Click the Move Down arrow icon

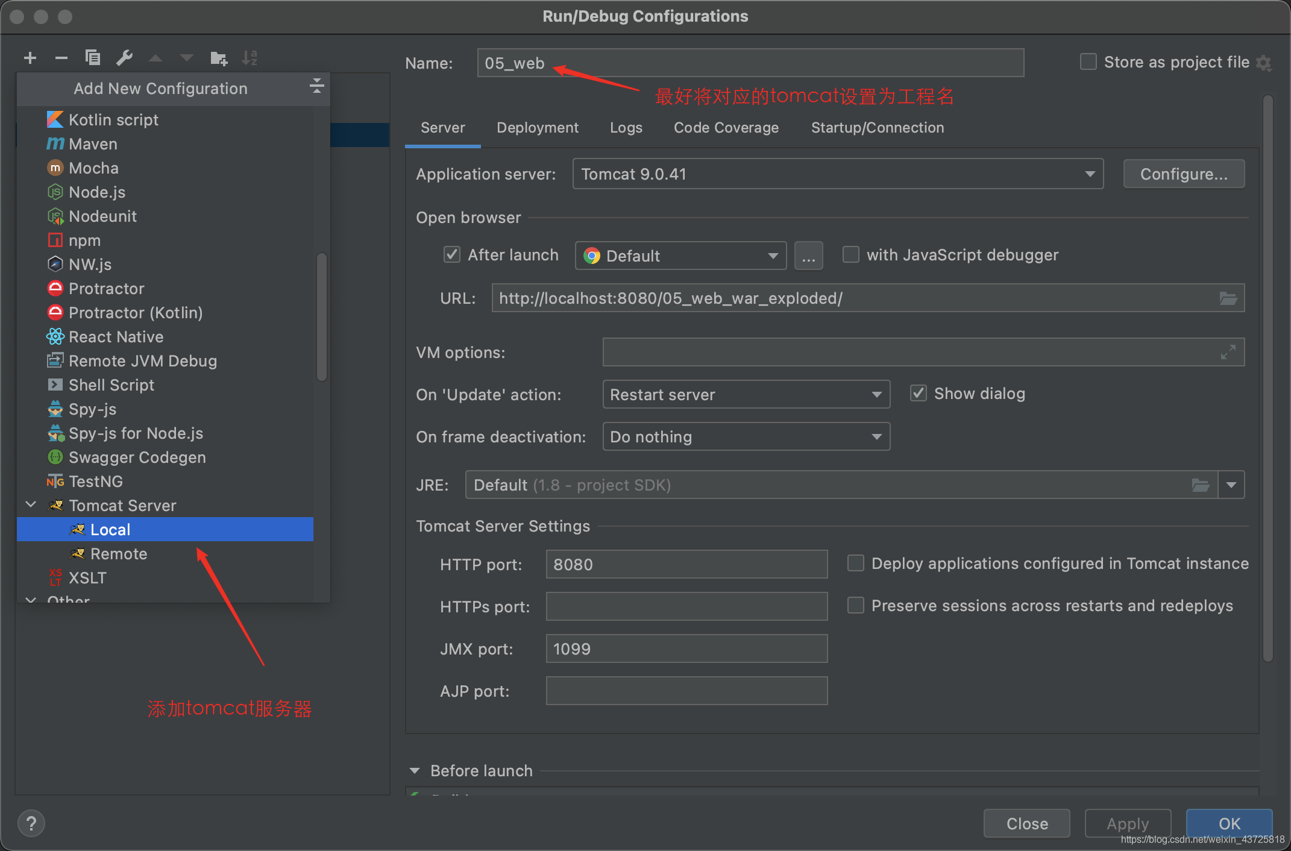point(187,58)
